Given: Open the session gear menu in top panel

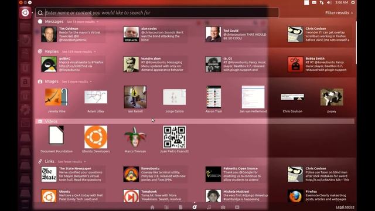Looking at the screenshot, I should [x=353, y=2].
